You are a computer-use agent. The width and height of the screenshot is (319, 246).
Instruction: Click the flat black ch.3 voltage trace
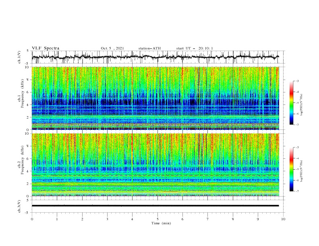tap(155, 206)
